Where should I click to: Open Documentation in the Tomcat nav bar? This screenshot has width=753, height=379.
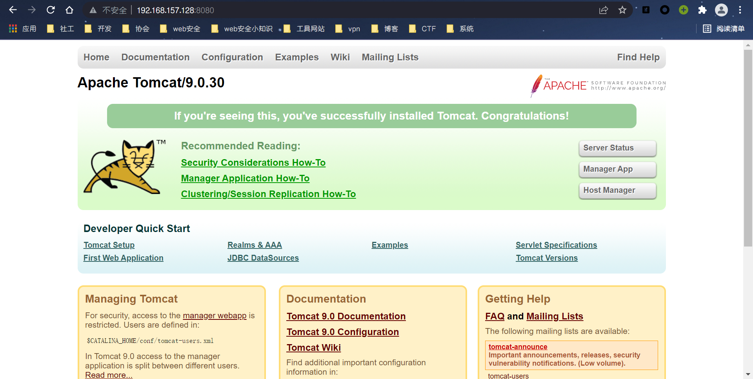point(155,57)
